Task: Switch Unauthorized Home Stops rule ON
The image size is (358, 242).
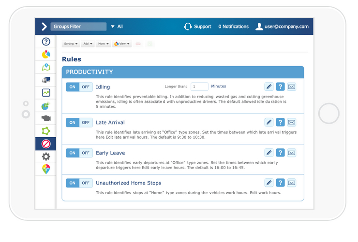Action: click(73, 183)
